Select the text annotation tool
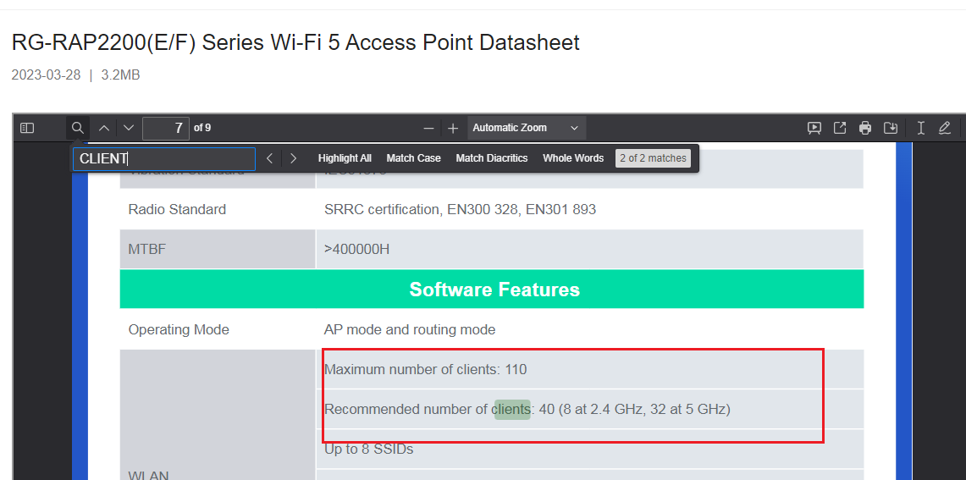This screenshot has width=966, height=480. (x=921, y=128)
